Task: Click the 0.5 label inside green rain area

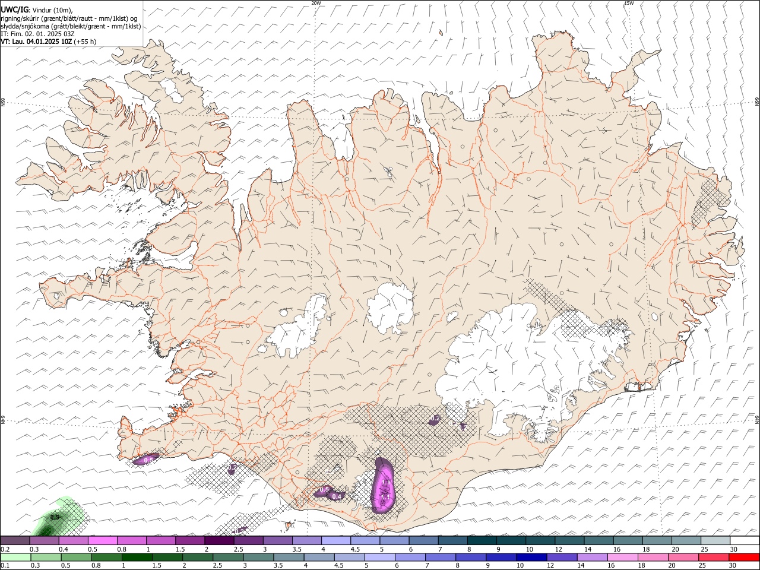Action: 55,517
